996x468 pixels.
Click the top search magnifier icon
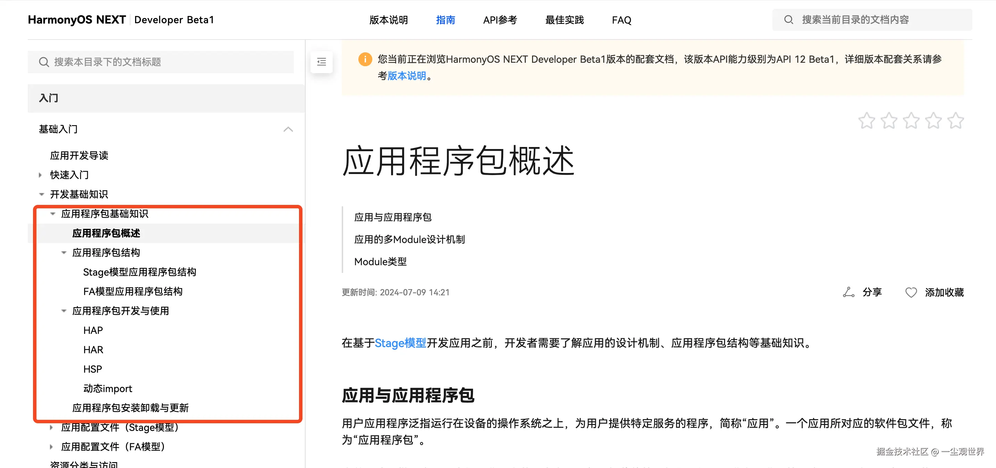788,20
